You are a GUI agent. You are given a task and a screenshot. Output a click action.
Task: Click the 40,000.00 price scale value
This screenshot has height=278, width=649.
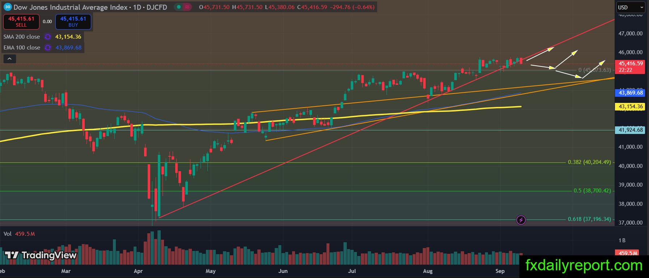point(631,166)
